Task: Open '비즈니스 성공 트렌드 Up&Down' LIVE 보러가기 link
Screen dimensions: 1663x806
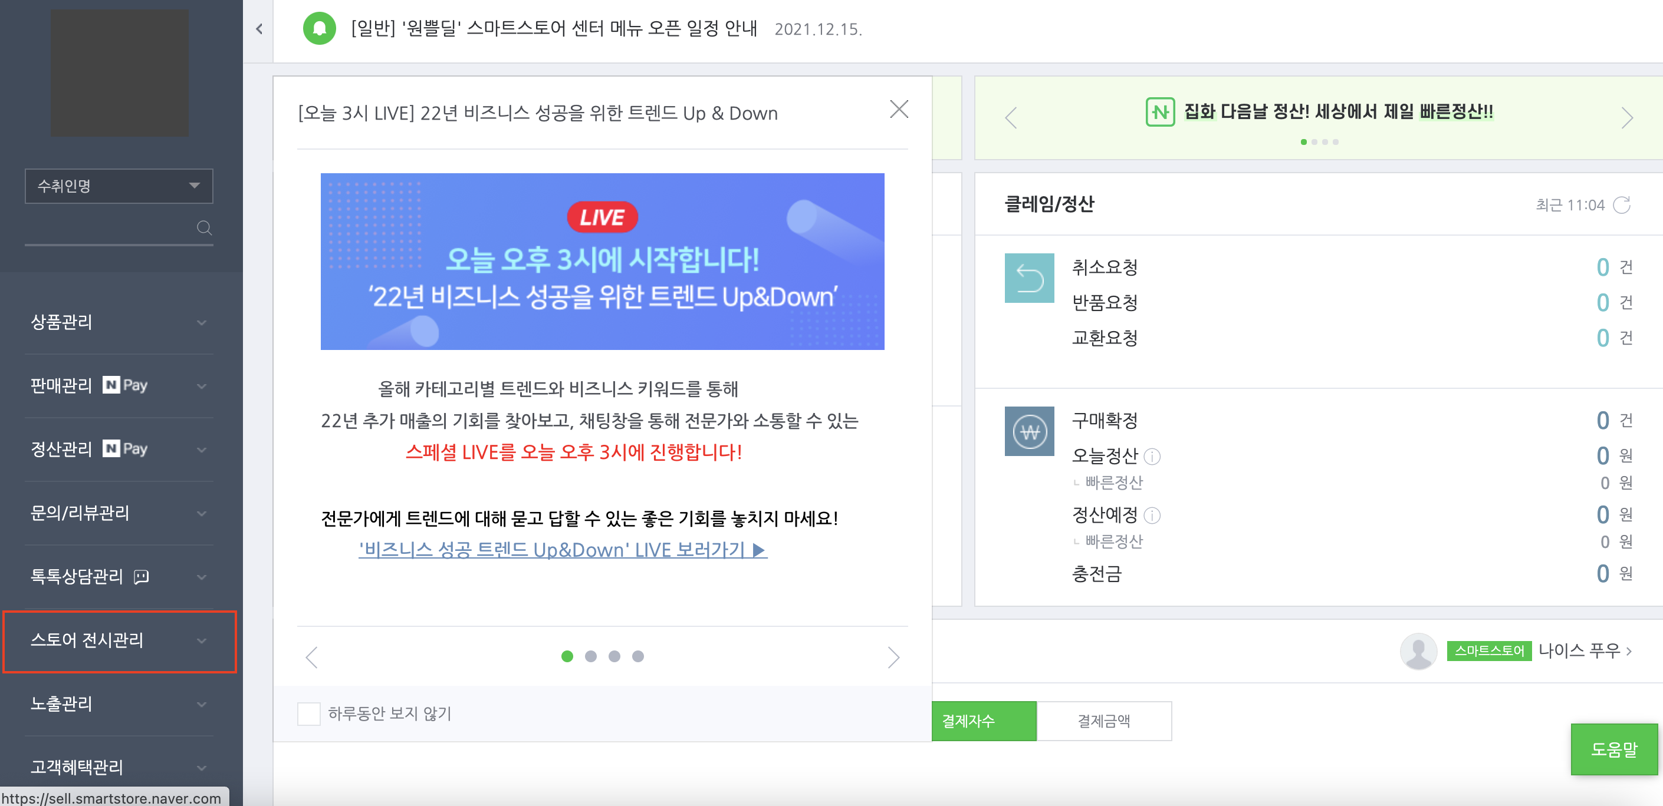Action: [563, 549]
